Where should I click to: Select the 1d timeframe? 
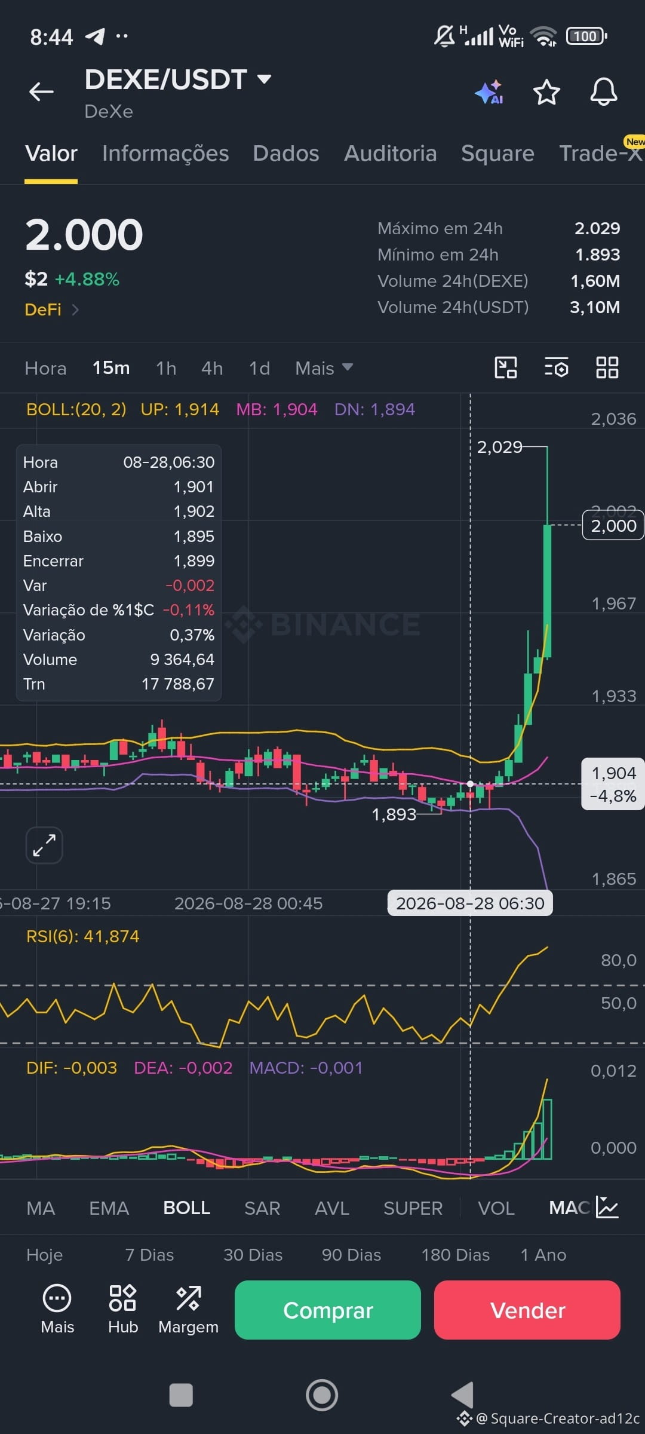259,368
